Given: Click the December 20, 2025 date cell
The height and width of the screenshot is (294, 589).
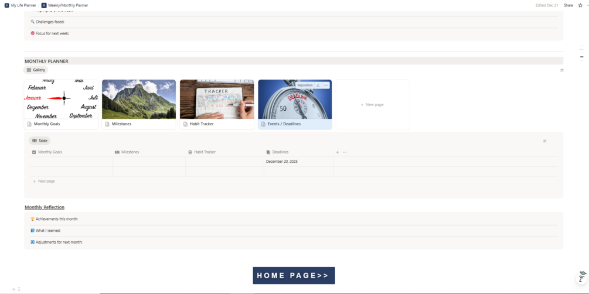Looking at the screenshot, I should [x=299, y=162].
